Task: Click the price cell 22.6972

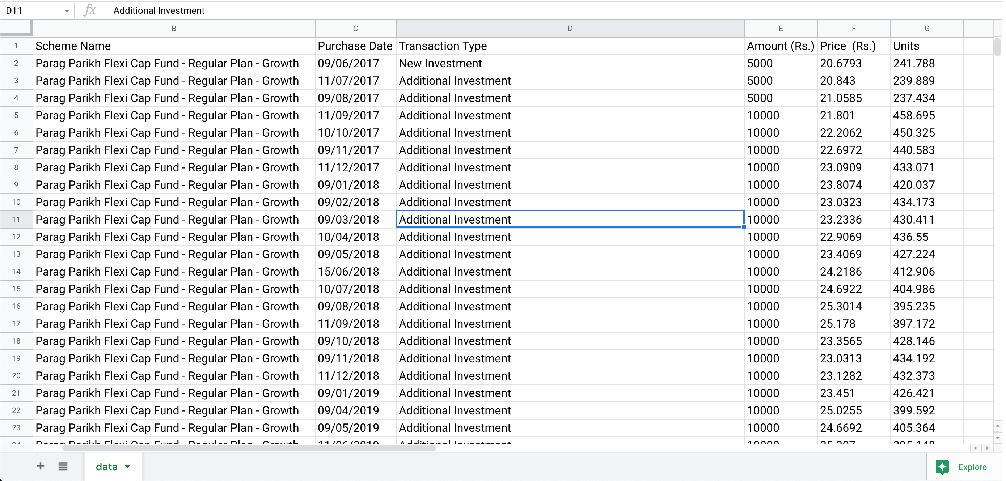Action: click(854, 150)
